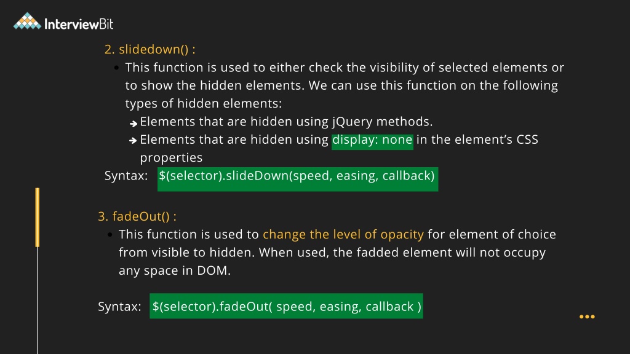Select the 2. slidedown() heading

point(150,49)
